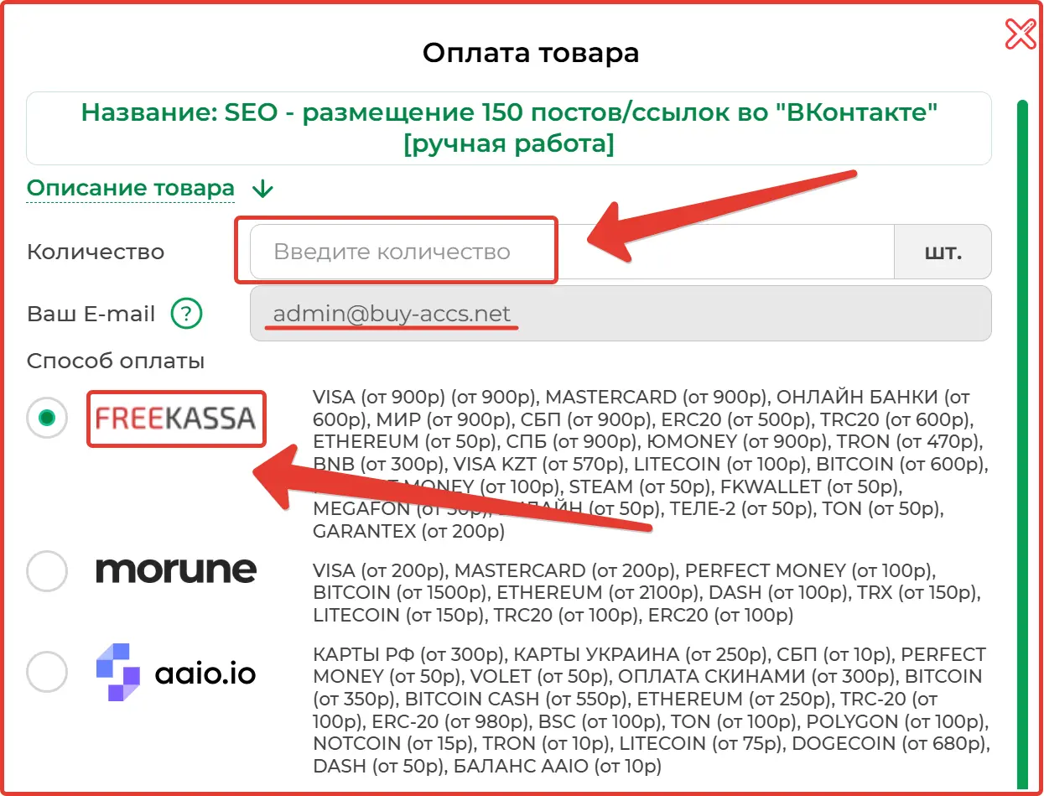Click the aaio.io methods text starting "КАРТЫ РФ"
Viewport: 1044px width, 796px height.
651,710
